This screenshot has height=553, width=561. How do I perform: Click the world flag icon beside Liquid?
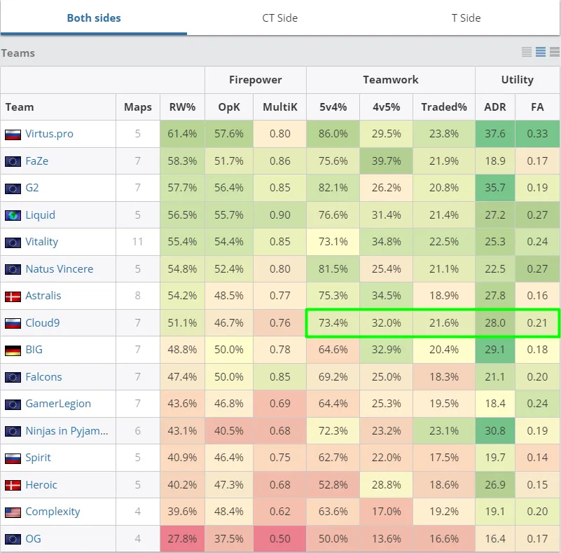coord(13,215)
